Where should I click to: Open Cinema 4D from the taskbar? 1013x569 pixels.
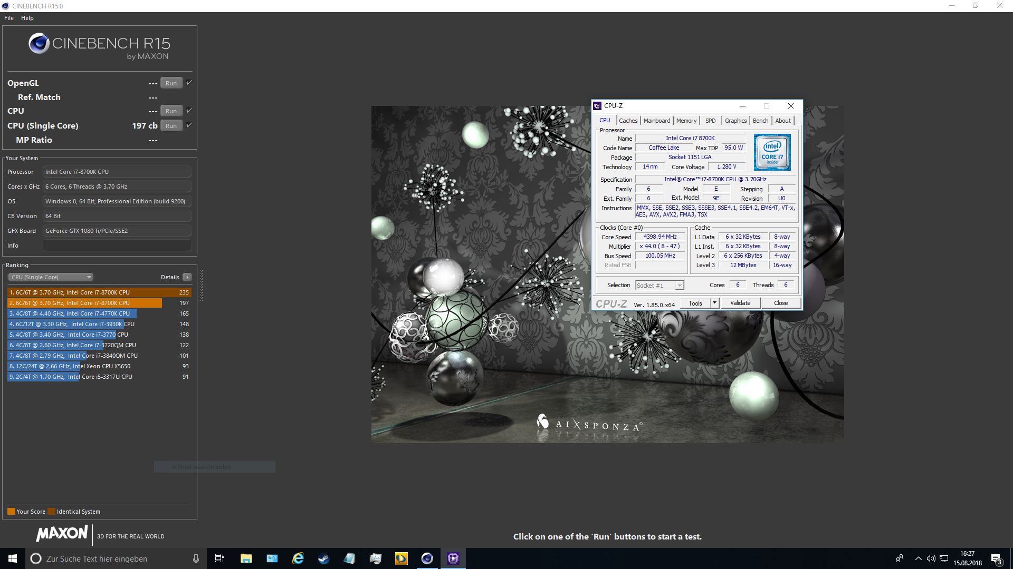point(427,558)
